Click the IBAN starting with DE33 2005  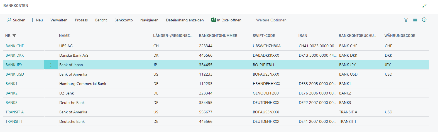[x=318, y=84]
